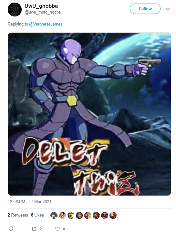The image size is (176, 234).
Task: Open the Delet this meme image
Action: (89, 114)
